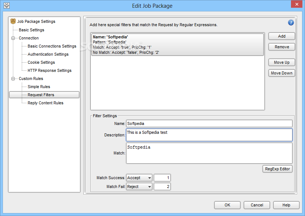Click the Match Success priority field
305x216 pixels.
(x=162, y=178)
